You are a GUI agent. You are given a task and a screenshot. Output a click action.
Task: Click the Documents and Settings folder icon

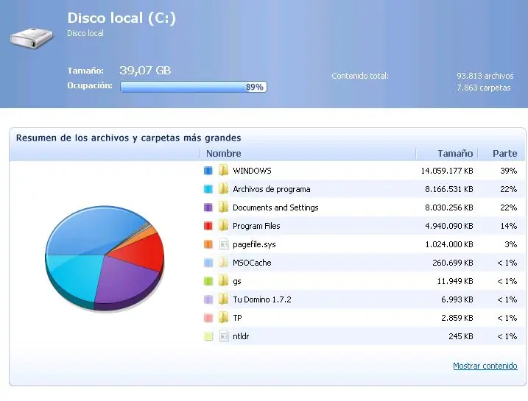(x=223, y=207)
